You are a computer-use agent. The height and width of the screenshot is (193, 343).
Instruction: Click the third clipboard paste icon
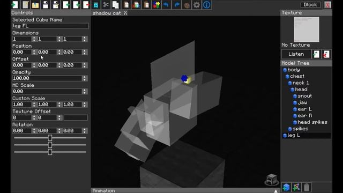(146, 5)
